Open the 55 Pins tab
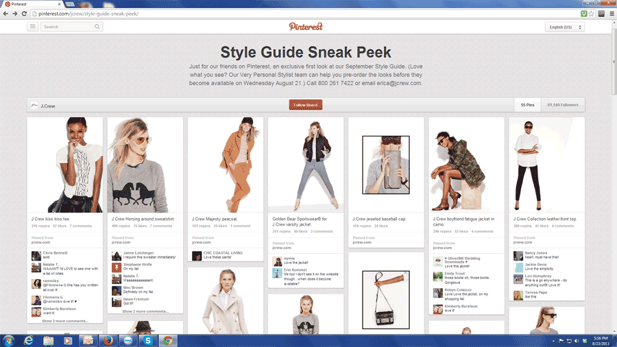The width and height of the screenshot is (617, 347). pyautogui.click(x=527, y=105)
